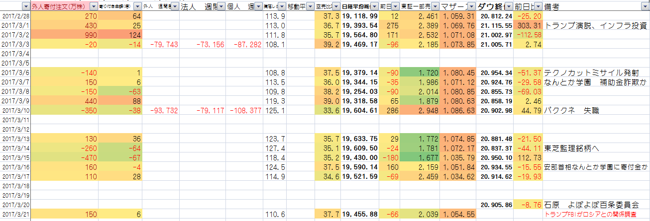Viewport: 650px width, 221px height.
Task: Select the Dow value 20,905.86 cell
Action: 495,204
